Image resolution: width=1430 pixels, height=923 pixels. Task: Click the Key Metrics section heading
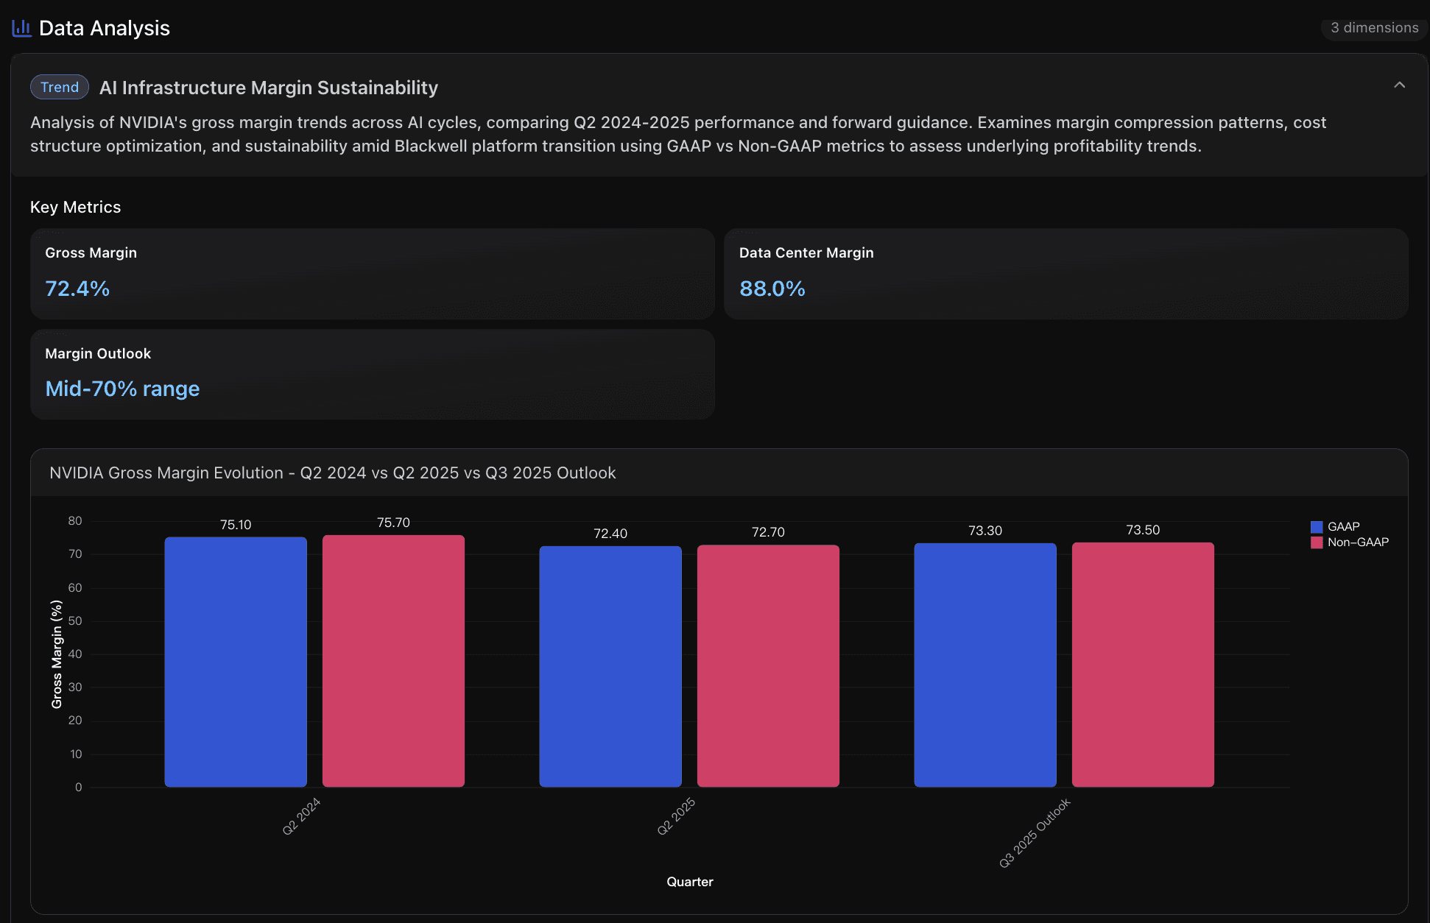coord(75,207)
